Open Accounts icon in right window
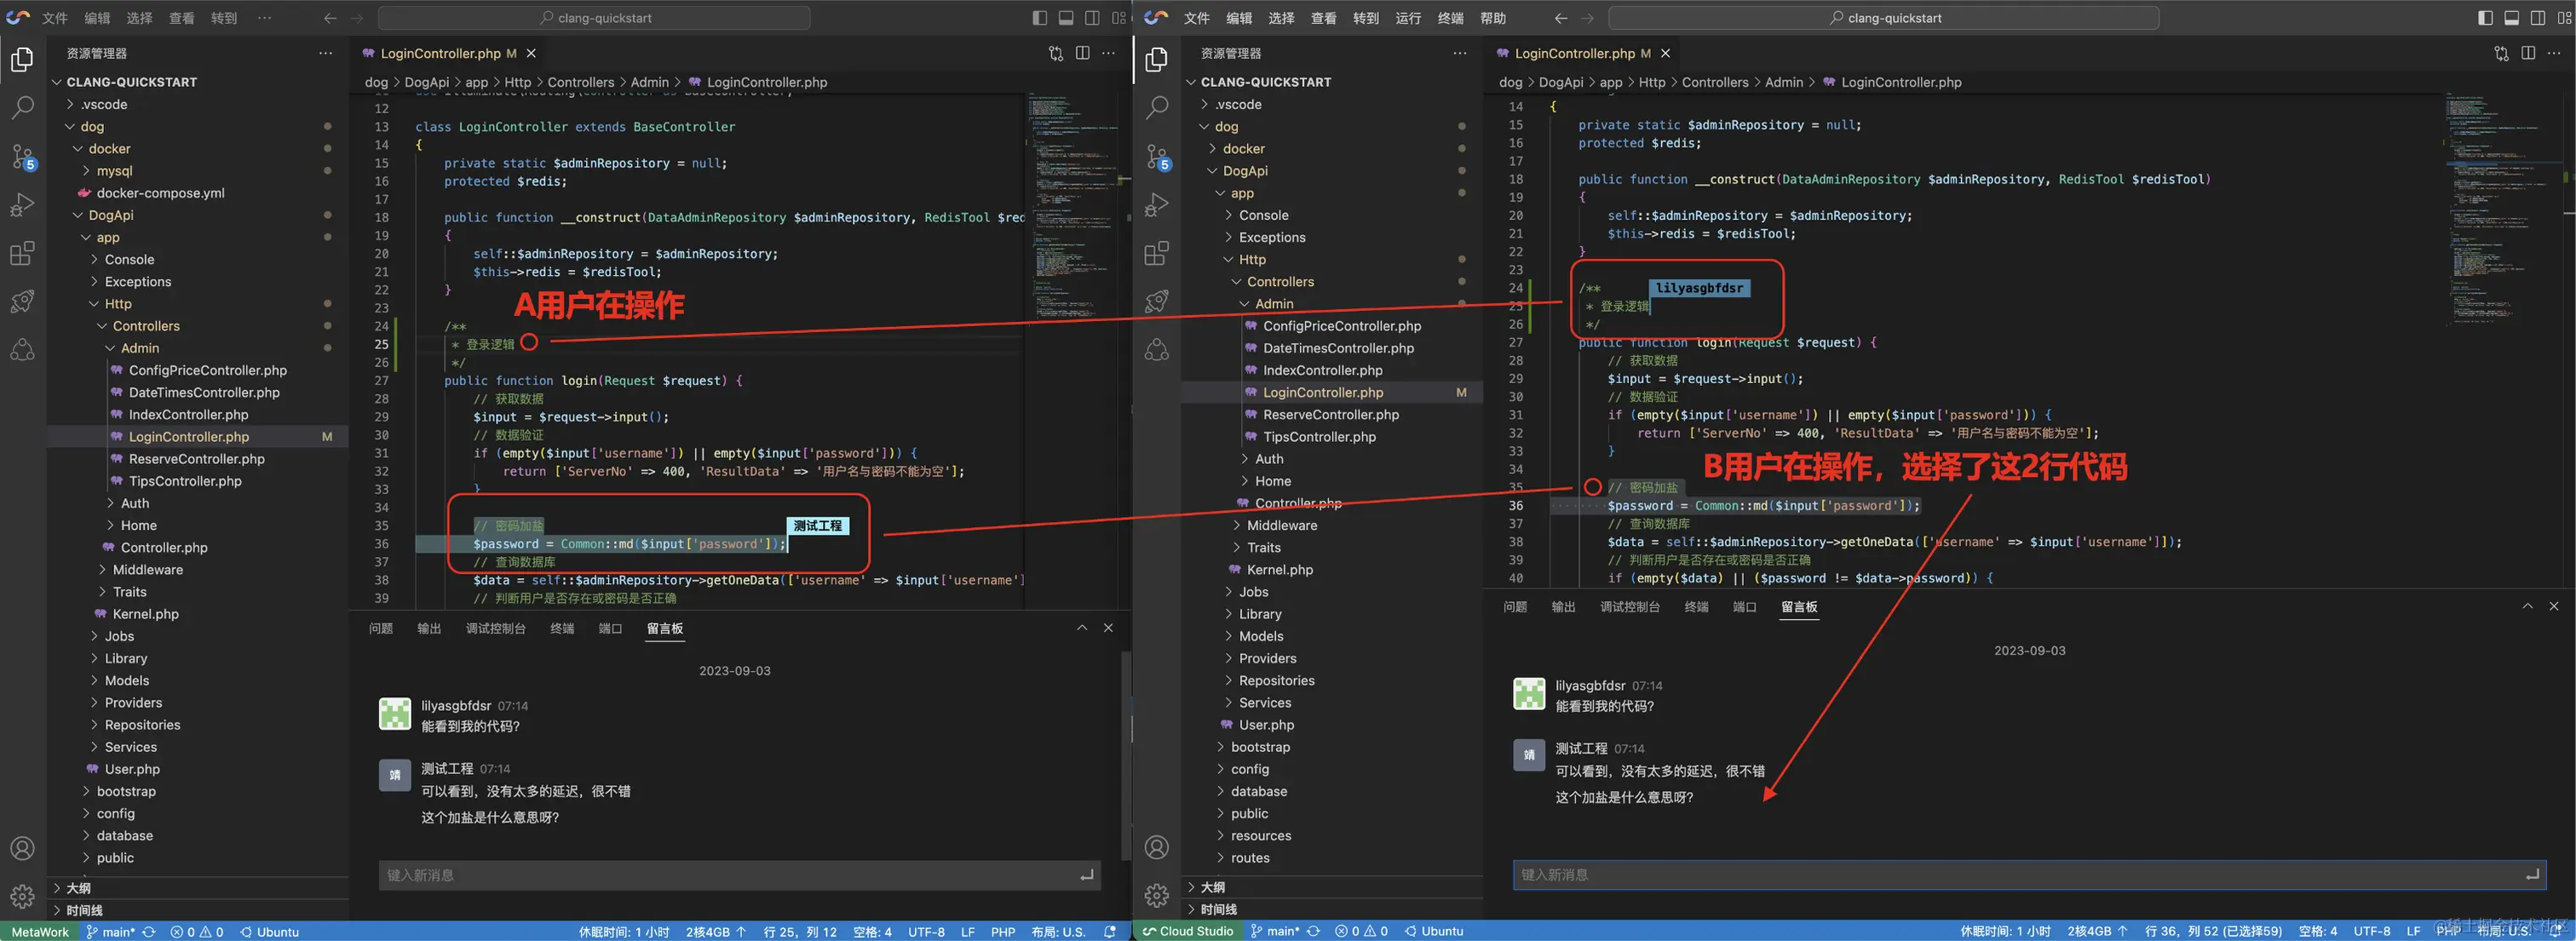This screenshot has height=941, width=2576. point(1156,848)
